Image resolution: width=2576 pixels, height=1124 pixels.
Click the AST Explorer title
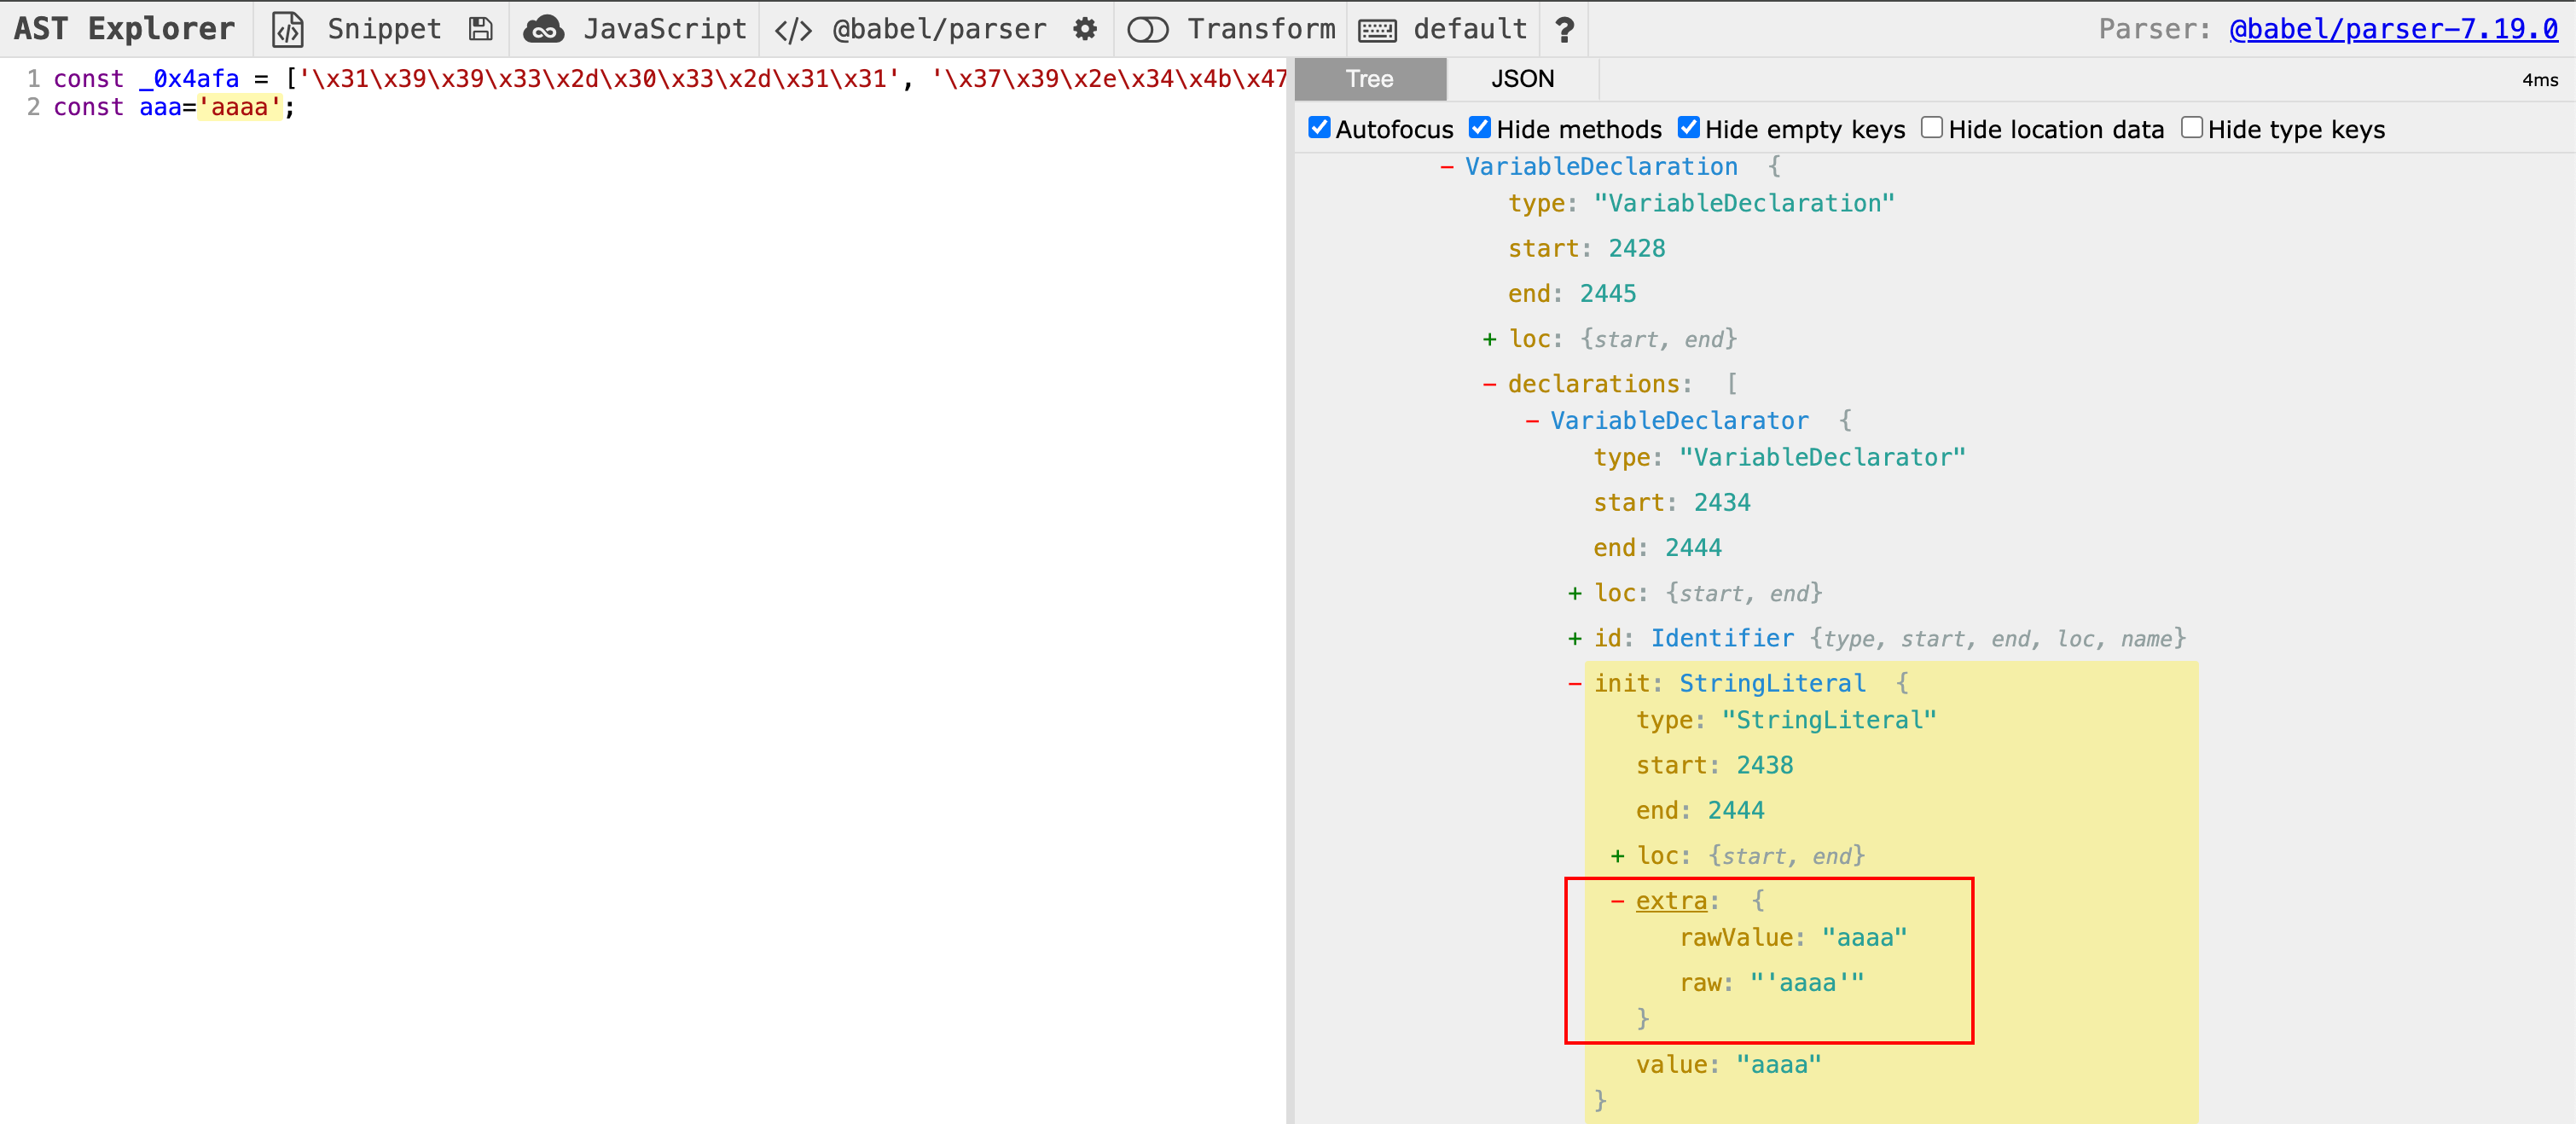[x=124, y=29]
